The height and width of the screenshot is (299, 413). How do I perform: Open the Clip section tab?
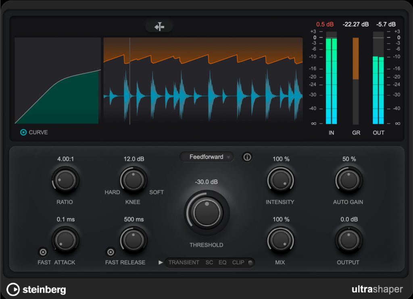click(238, 263)
